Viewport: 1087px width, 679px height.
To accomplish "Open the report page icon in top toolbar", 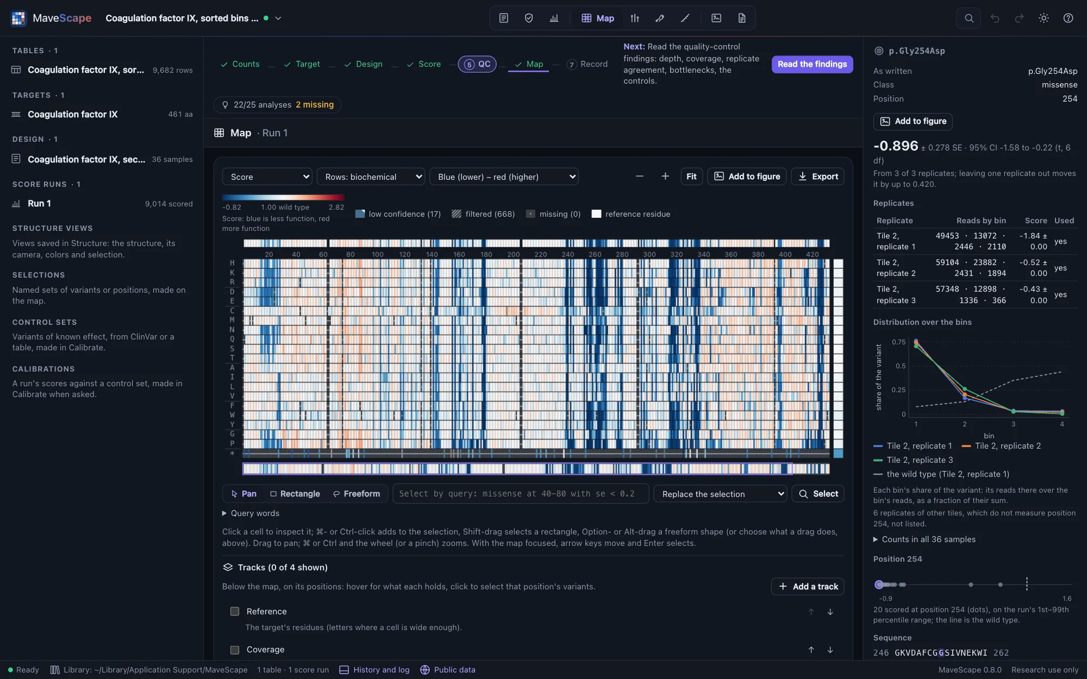I will [x=742, y=18].
